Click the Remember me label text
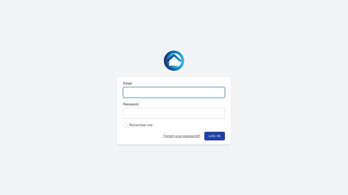The height and width of the screenshot is (195, 348). [141, 125]
